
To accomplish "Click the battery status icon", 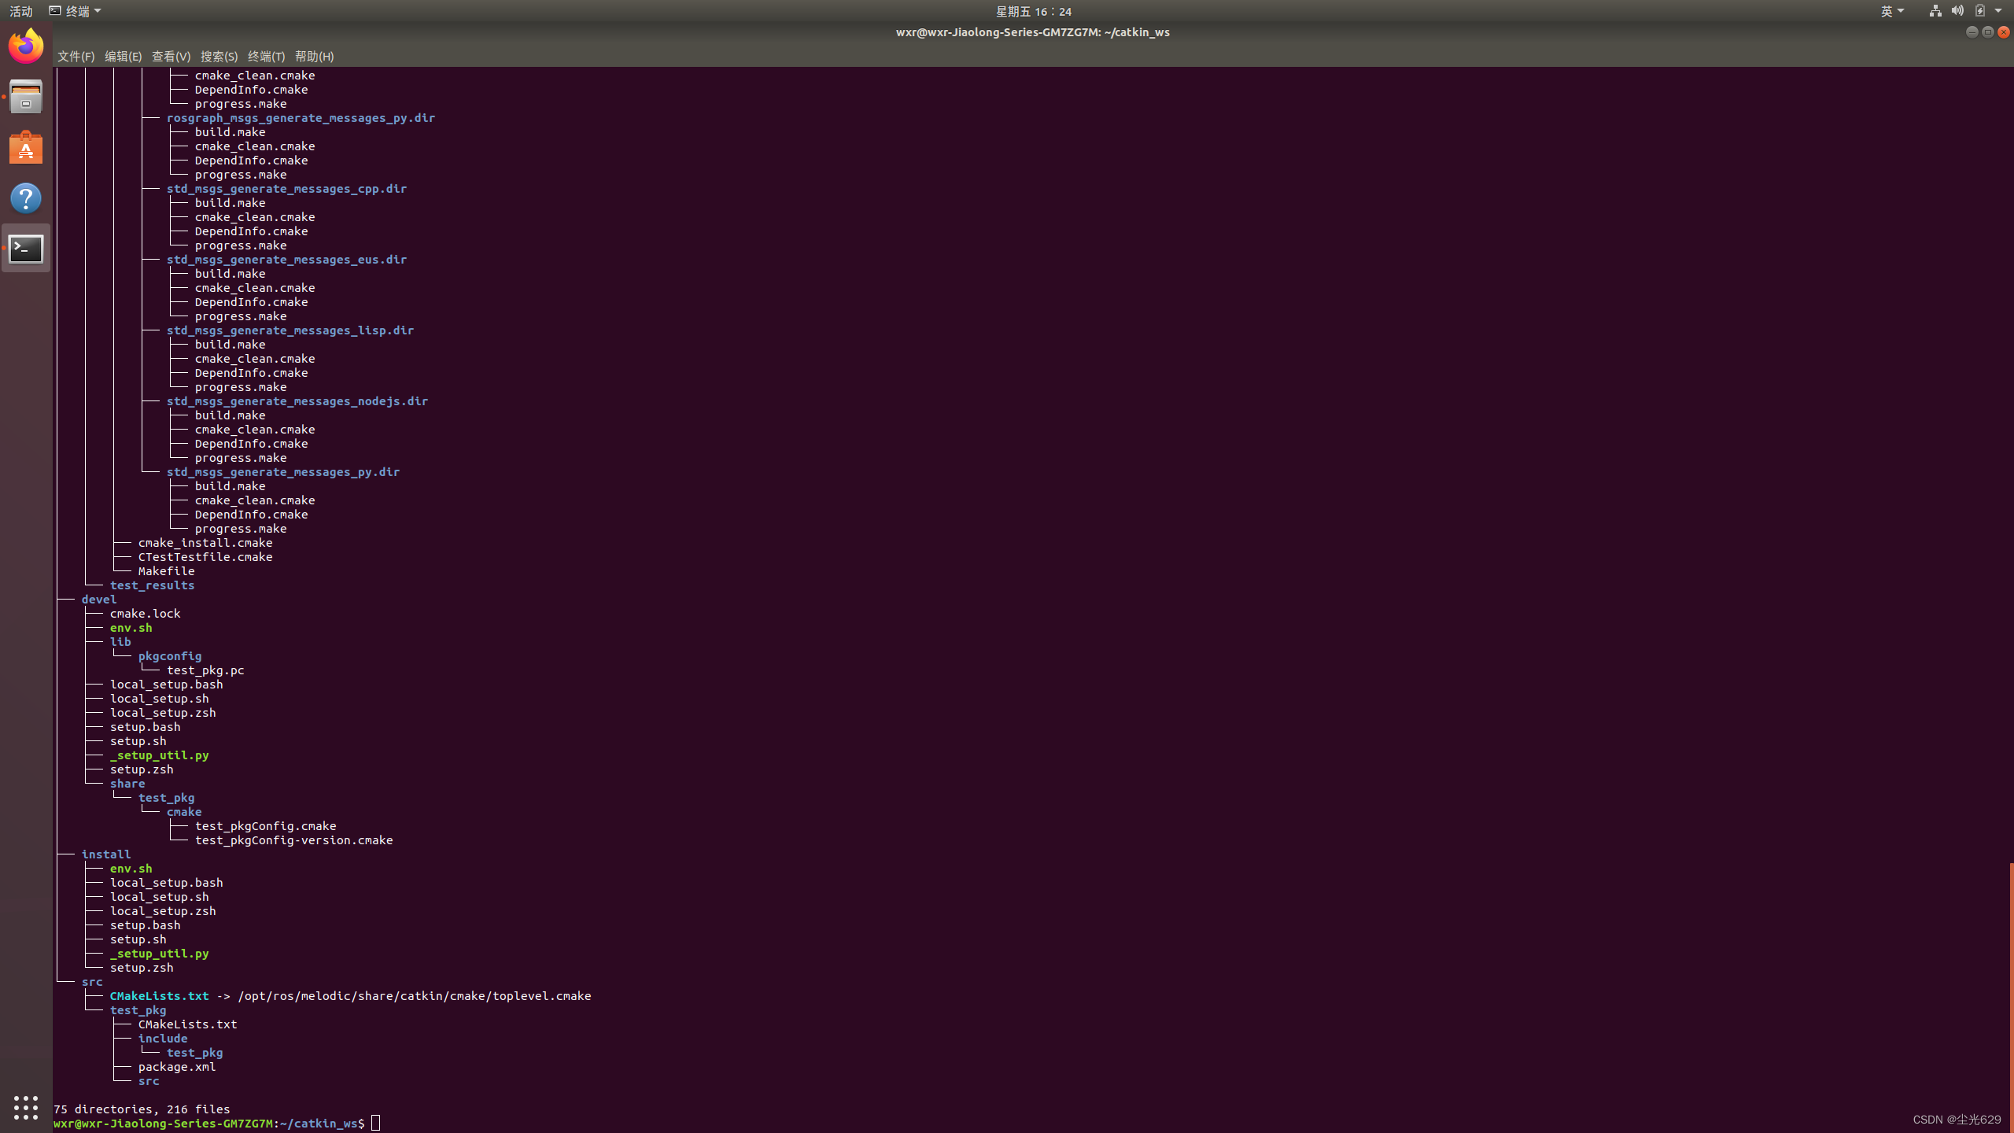I will (1979, 11).
